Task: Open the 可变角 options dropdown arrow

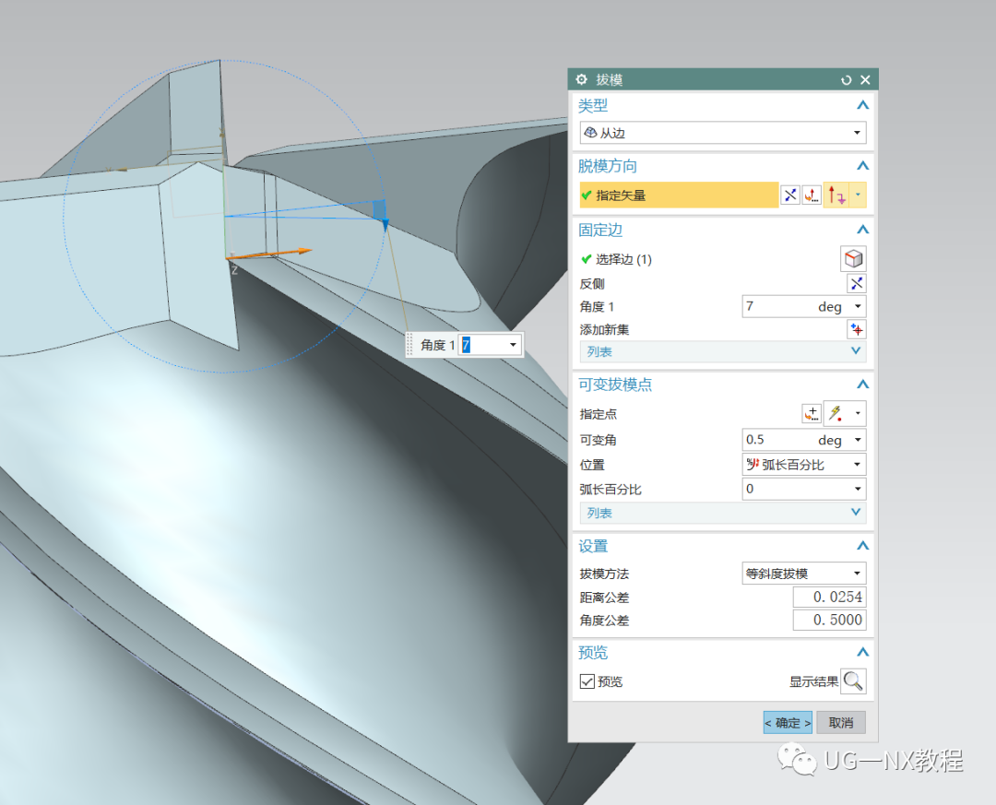Action: coord(859,440)
